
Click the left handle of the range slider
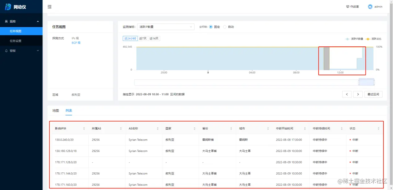[x=359, y=82]
